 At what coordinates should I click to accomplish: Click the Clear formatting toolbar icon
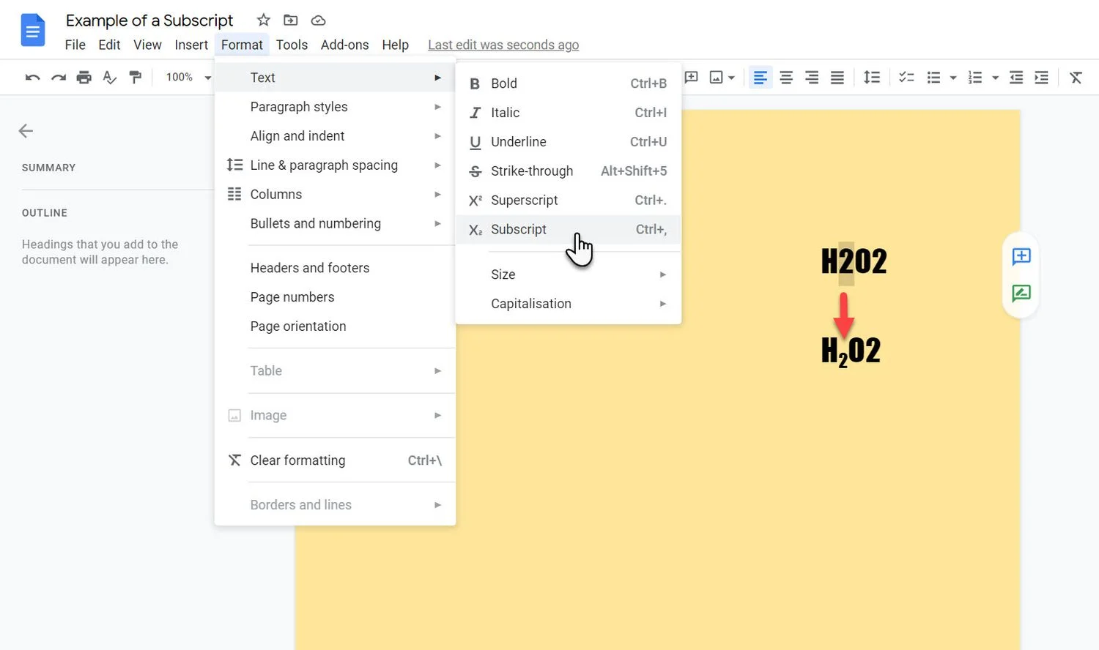pyautogui.click(x=1076, y=78)
